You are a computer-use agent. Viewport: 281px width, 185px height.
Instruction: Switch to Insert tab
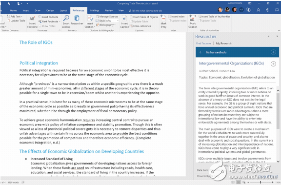(x=26, y=11)
